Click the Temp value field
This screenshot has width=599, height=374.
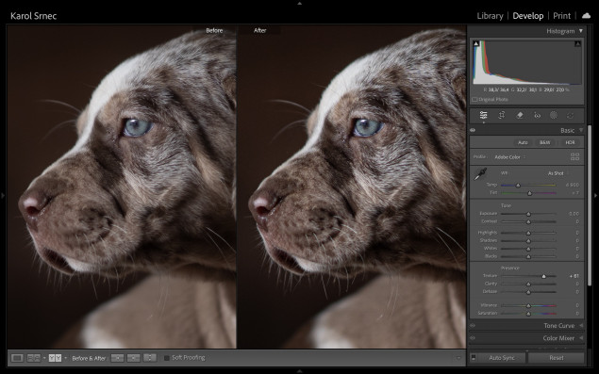[x=573, y=185]
